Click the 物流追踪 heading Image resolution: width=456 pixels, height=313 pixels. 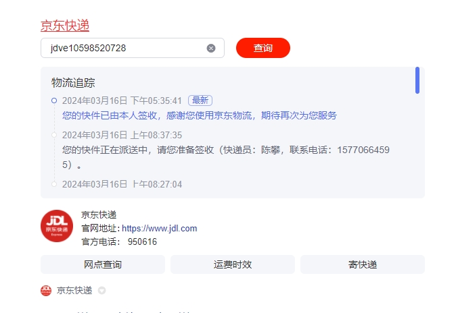[x=73, y=83]
